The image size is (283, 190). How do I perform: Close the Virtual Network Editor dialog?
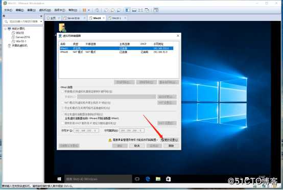pyautogui.click(x=178, y=36)
